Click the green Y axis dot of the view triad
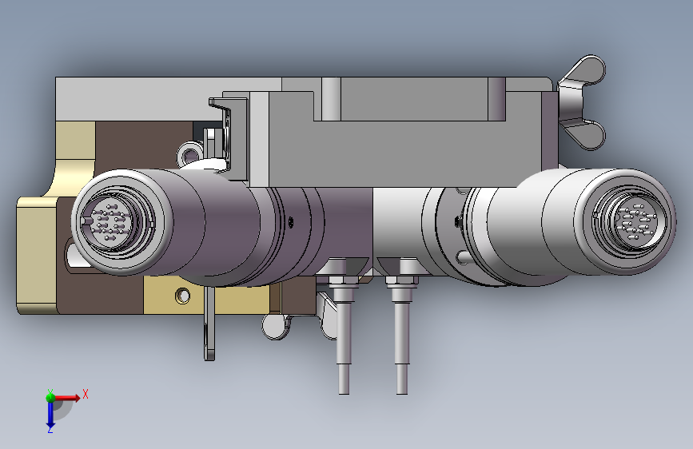Screen dimensions: 693x449 point(50,397)
